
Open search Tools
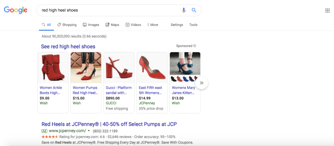pyautogui.click(x=193, y=25)
